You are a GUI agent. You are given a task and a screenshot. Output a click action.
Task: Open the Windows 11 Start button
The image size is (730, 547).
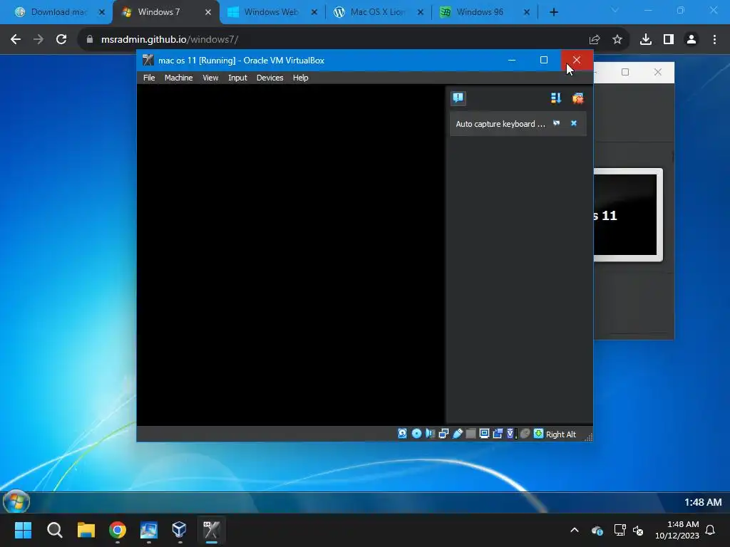(23, 530)
